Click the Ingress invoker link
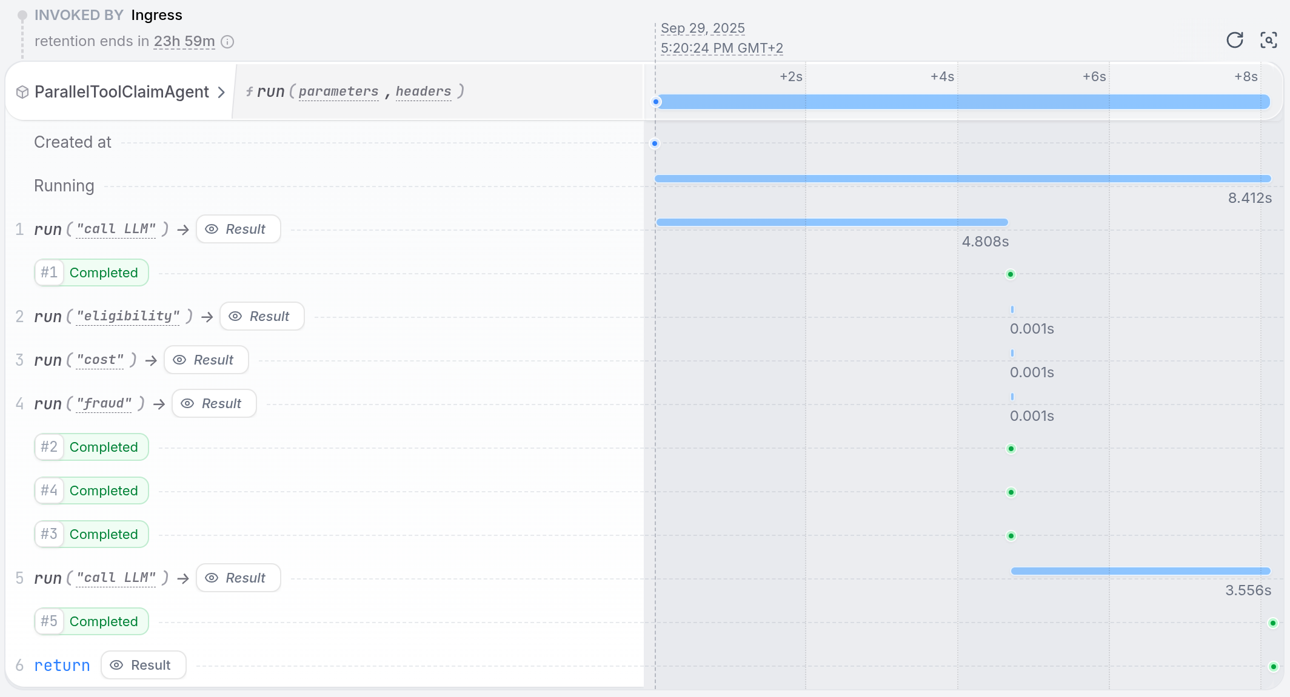The height and width of the screenshot is (697, 1290). 156,15
